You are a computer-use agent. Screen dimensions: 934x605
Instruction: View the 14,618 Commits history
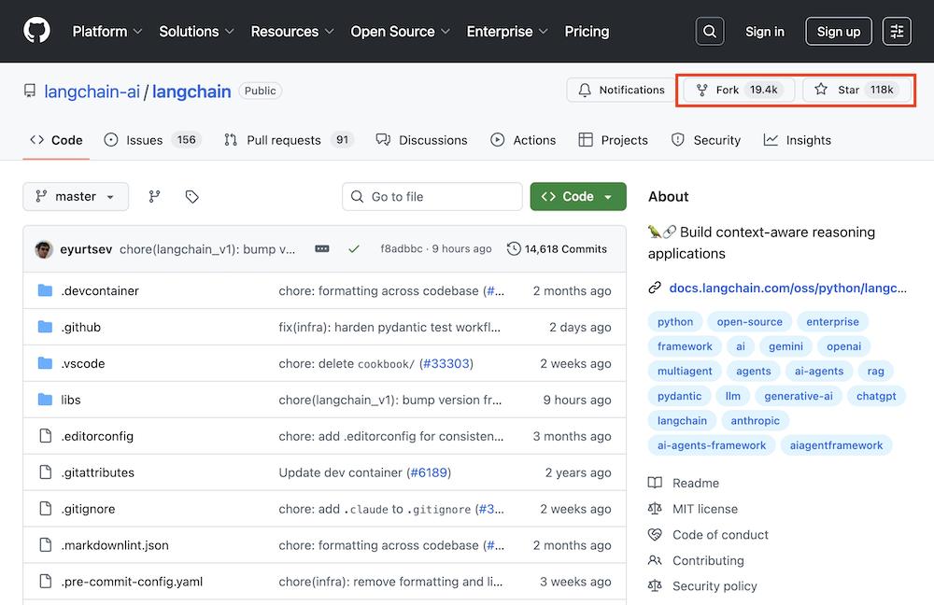pos(557,249)
